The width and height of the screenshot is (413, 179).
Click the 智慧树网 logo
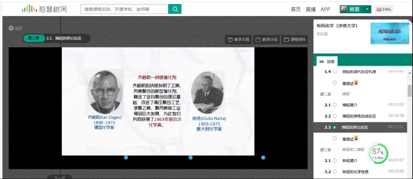[44, 9]
